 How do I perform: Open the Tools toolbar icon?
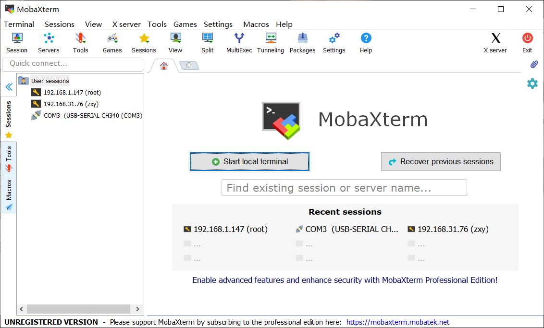tap(80, 42)
